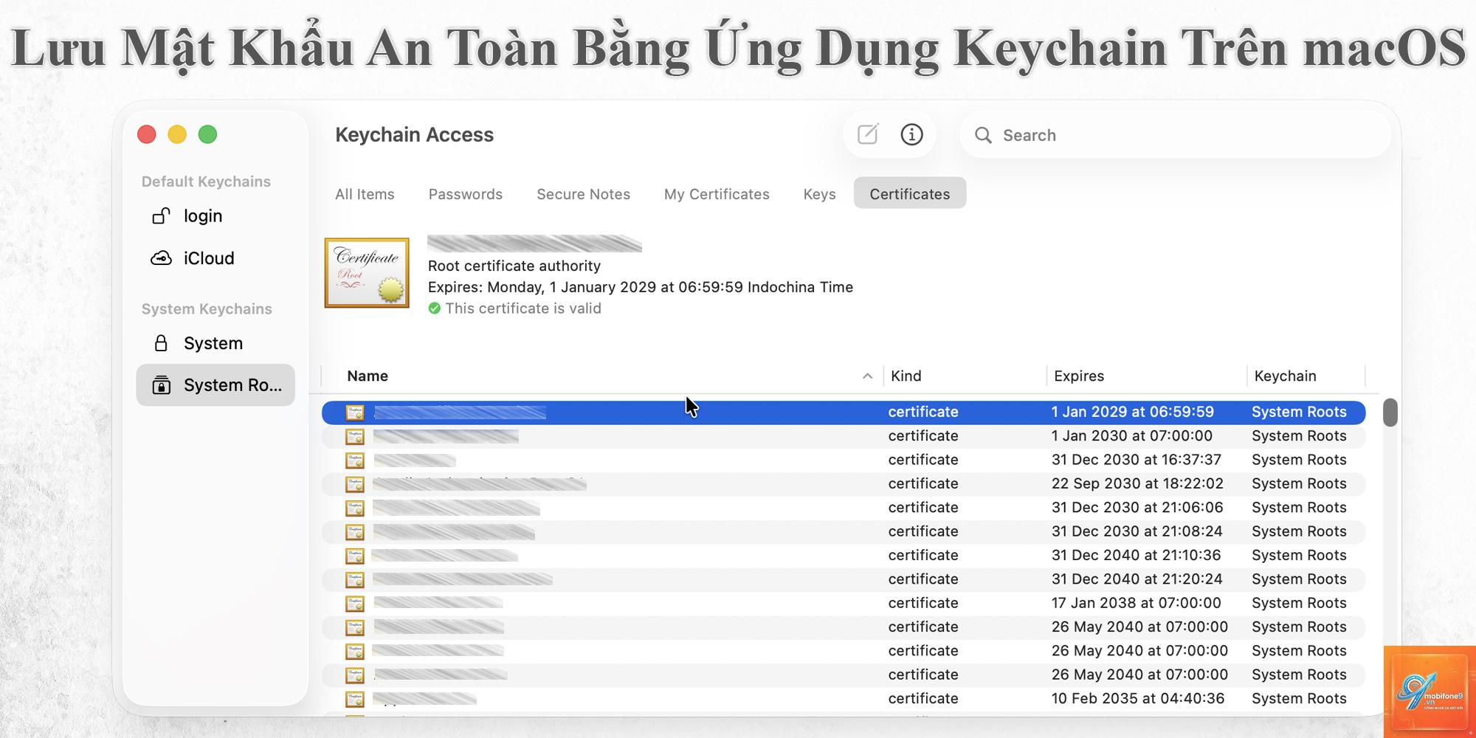The width and height of the screenshot is (1476, 738).
Task: Click the iCloud keychain cloud icon
Action: (161, 258)
